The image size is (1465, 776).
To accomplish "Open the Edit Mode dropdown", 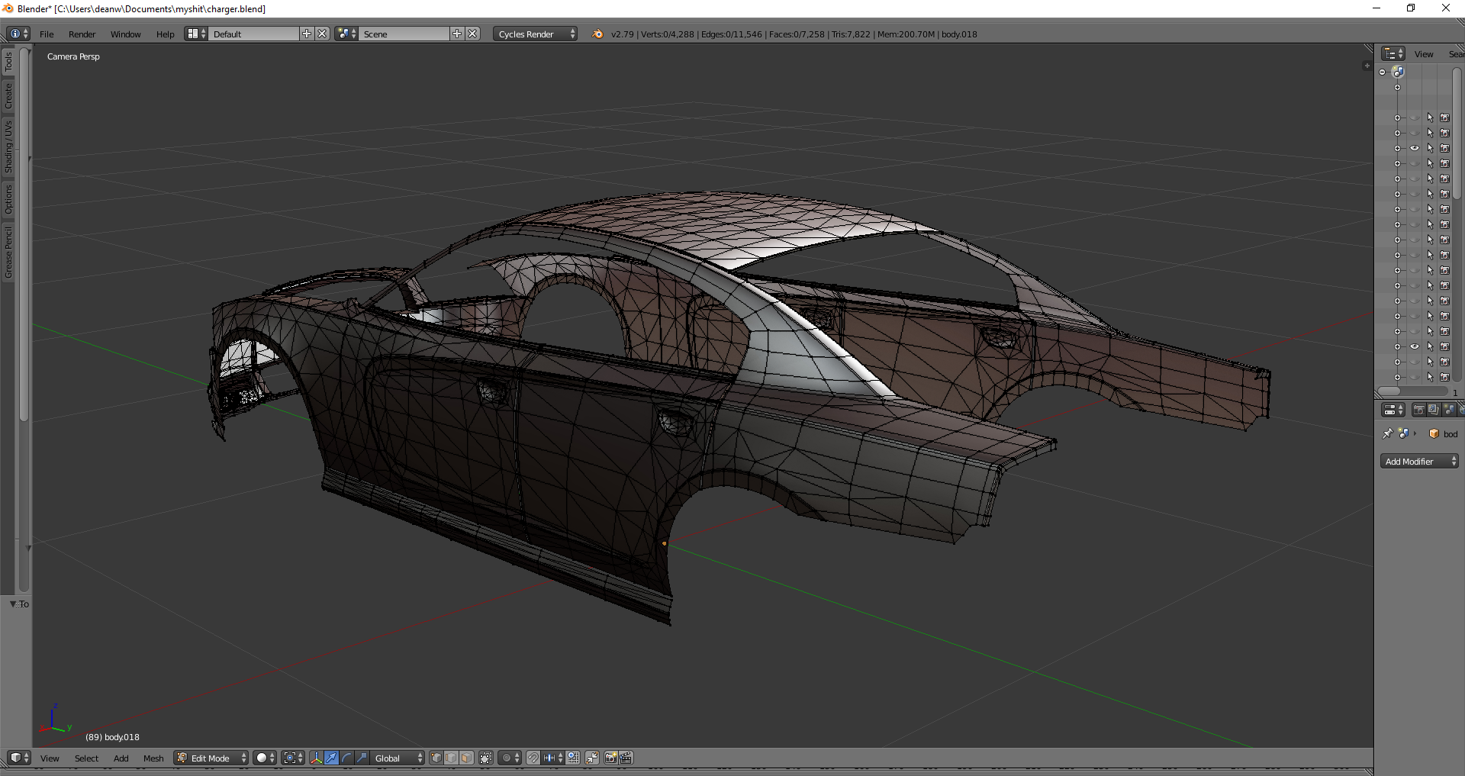I will click(x=211, y=758).
